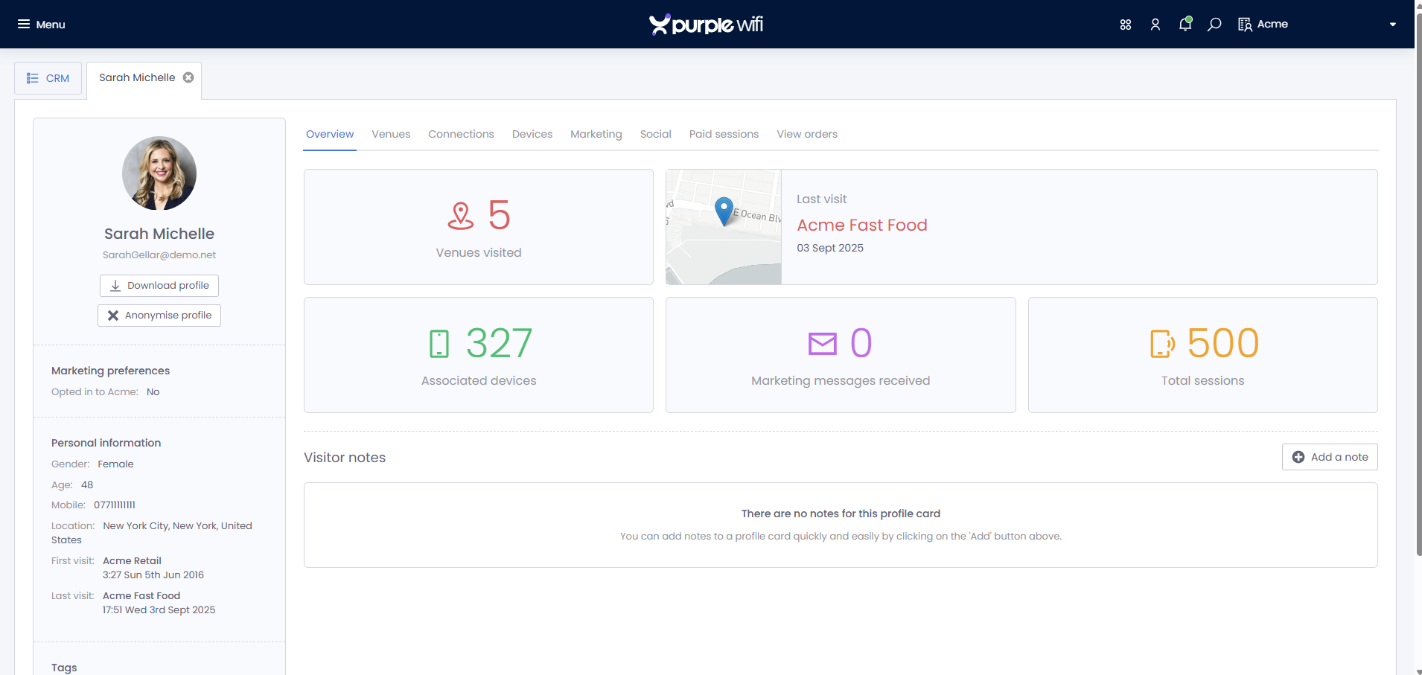1422x675 pixels.
Task: Click the 5 venues visited count
Action: (499, 216)
